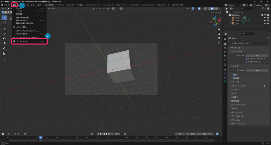Screen dimensions: 271x145
Task: Expand the Light Paths panel
Action: click(230, 82)
